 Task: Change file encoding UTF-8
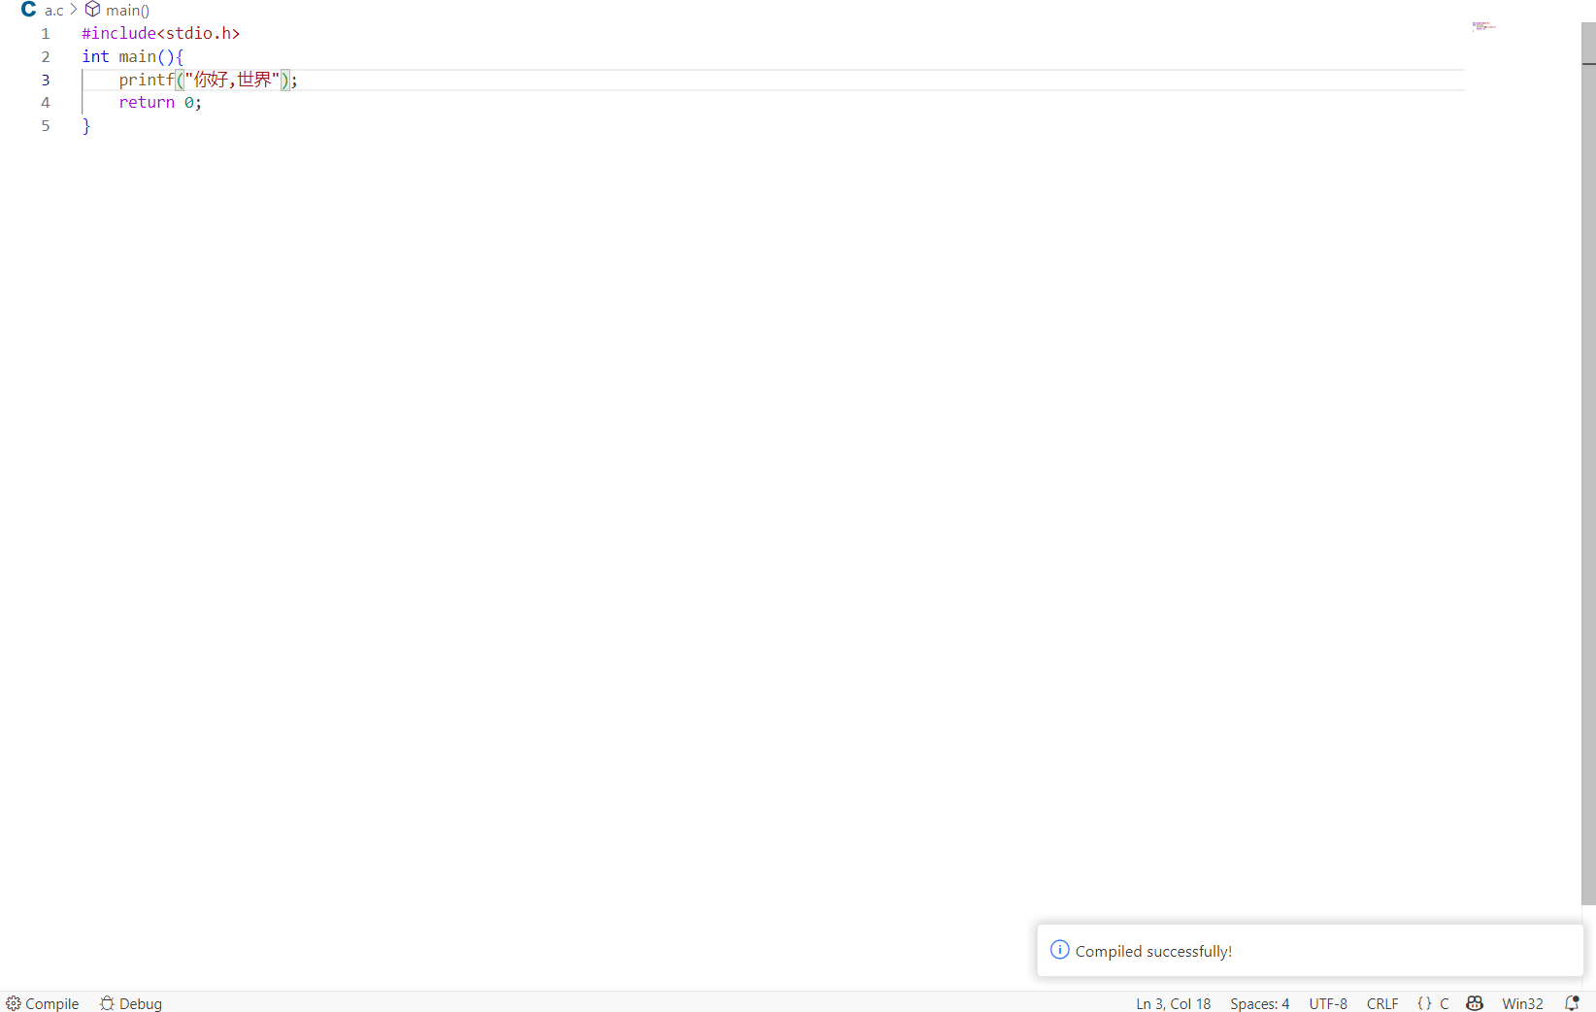coord(1328,1003)
